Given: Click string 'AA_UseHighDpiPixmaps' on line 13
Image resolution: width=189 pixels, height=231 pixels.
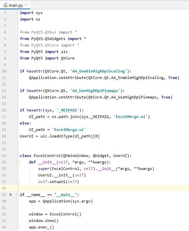Looking at the screenshot, I should 95,91.
